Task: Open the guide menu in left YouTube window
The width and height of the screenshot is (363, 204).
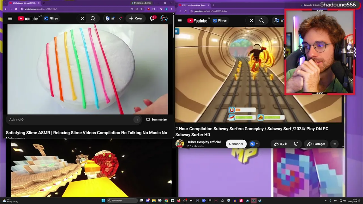Action: [x=10, y=18]
